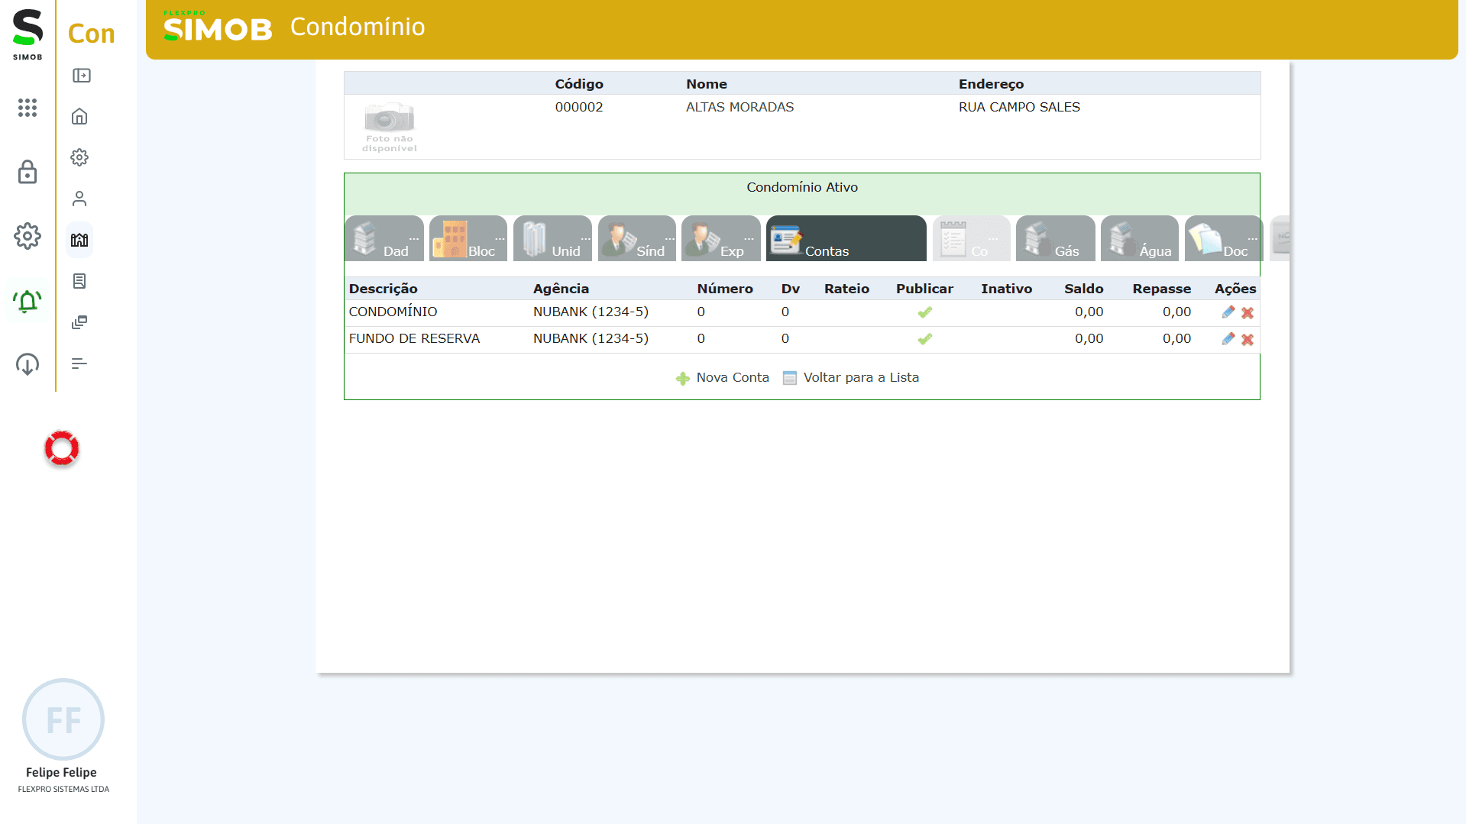Click the condominium photo placeholder
This screenshot has height=824, width=1466.
pyautogui.click(x=389, y=127)
